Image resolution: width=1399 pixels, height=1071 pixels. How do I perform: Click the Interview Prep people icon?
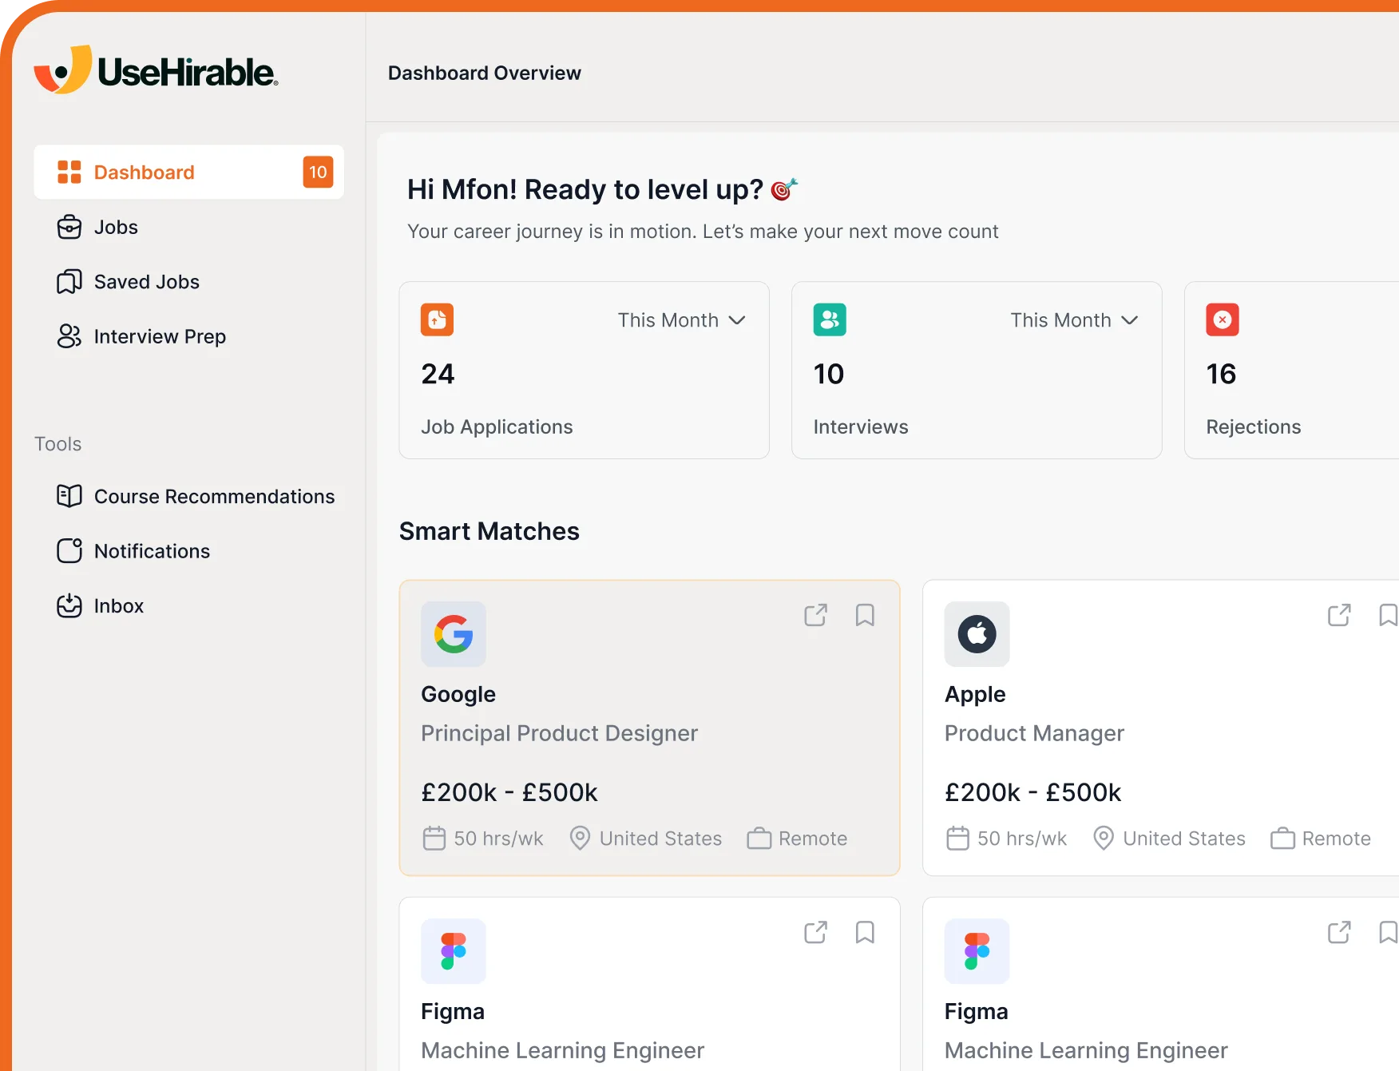69,336
